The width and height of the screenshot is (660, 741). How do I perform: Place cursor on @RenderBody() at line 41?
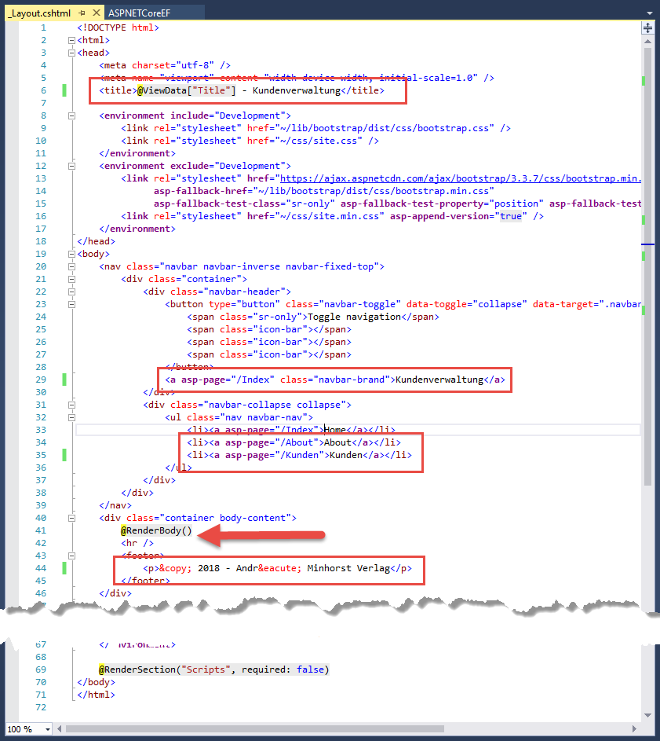tap(155, 530)
